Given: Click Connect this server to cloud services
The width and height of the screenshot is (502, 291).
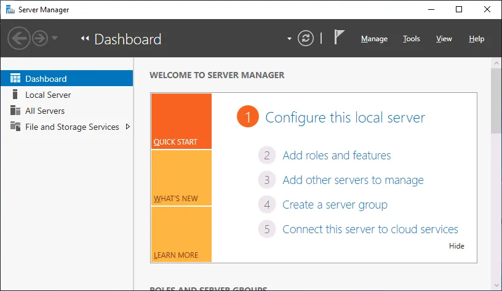Looking at the screenshot, I should [370, 229].
